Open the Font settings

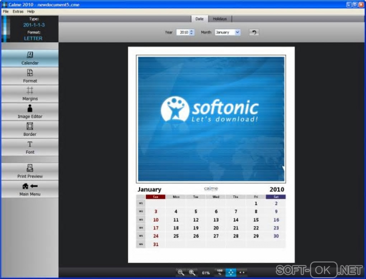click(x=30, y=147)
